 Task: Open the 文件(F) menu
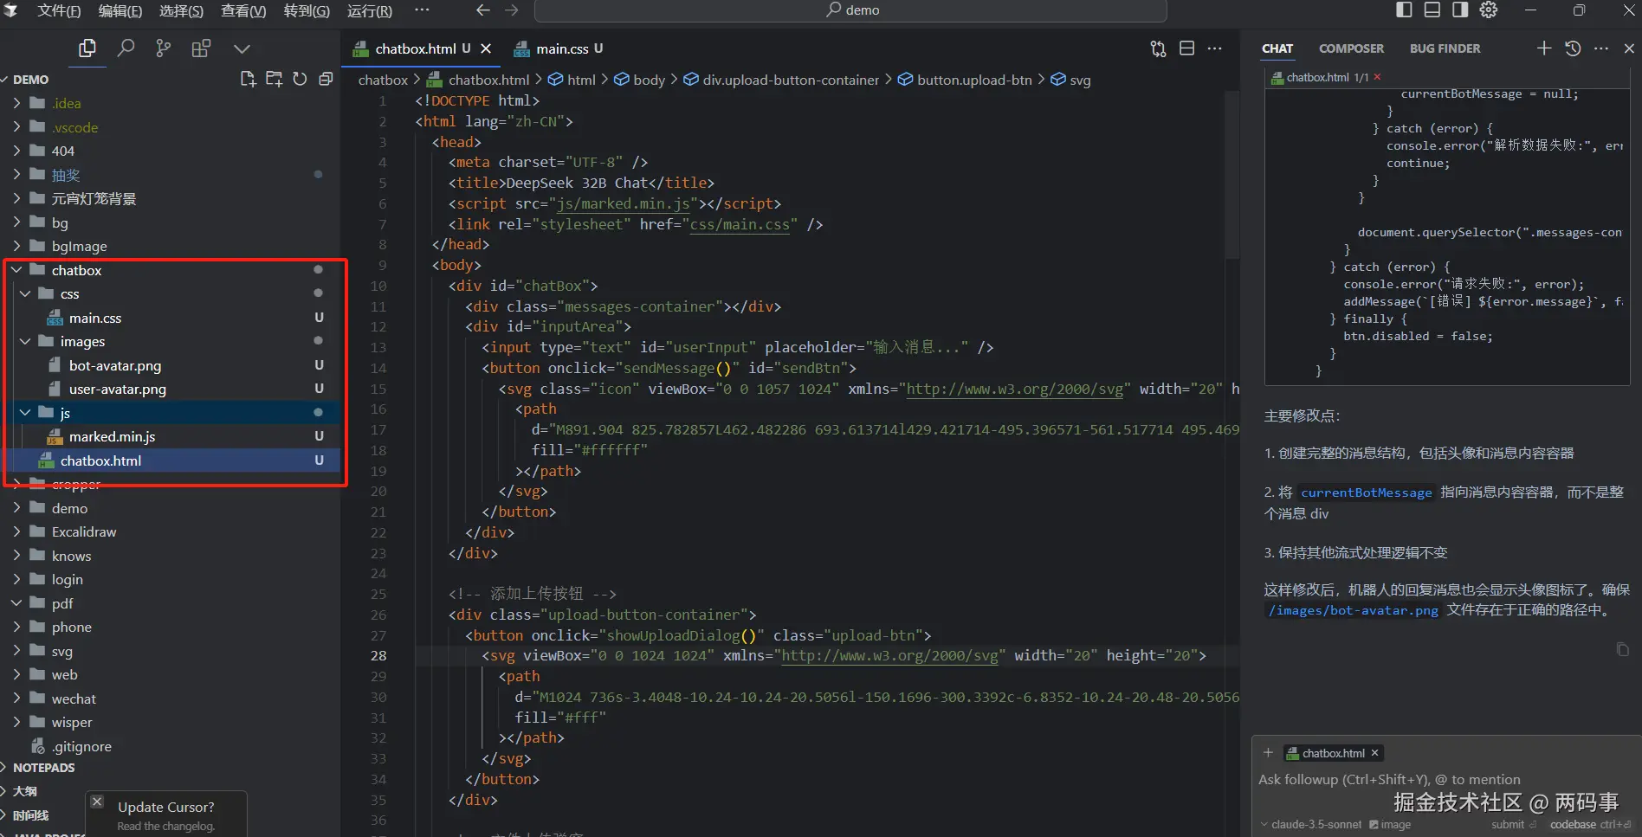pyautogui.click(x=59, y=10)
